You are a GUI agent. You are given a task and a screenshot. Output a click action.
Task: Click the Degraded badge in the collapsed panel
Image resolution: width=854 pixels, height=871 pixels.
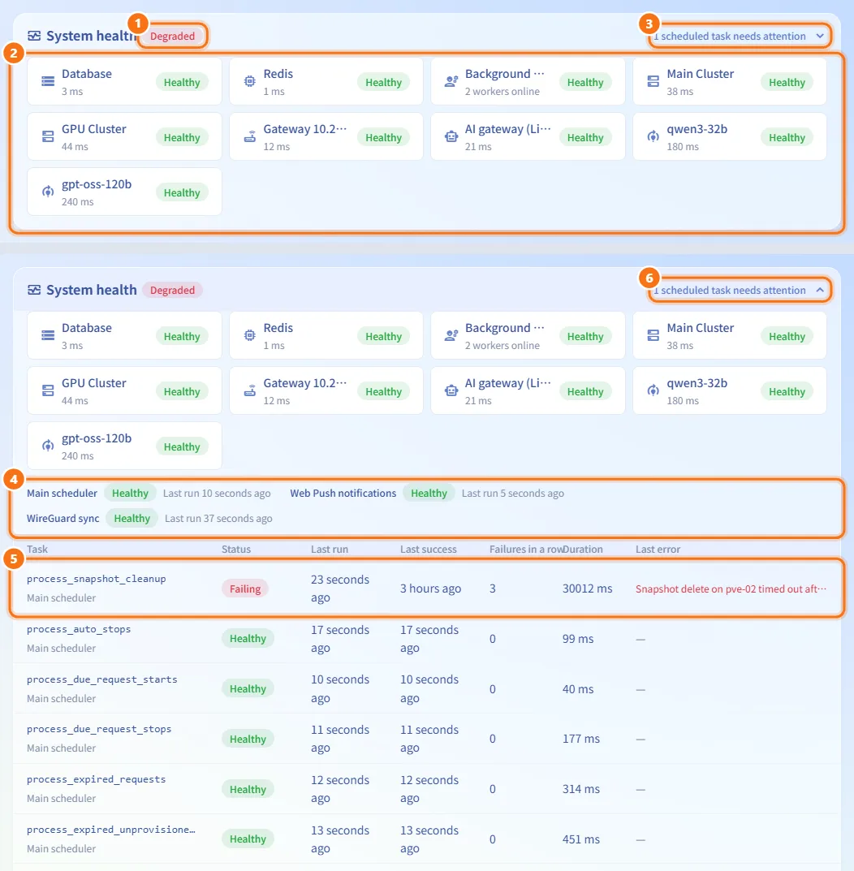click(172, 36)
